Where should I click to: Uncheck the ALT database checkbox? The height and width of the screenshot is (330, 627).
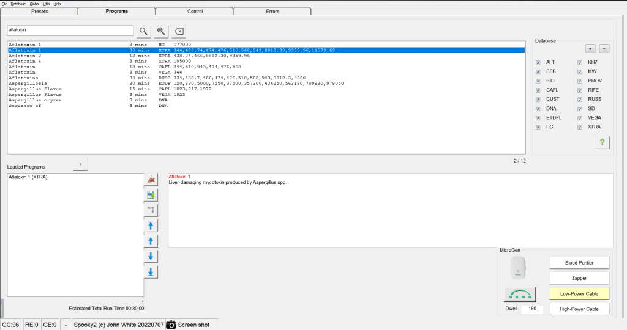tap(538, 62)
